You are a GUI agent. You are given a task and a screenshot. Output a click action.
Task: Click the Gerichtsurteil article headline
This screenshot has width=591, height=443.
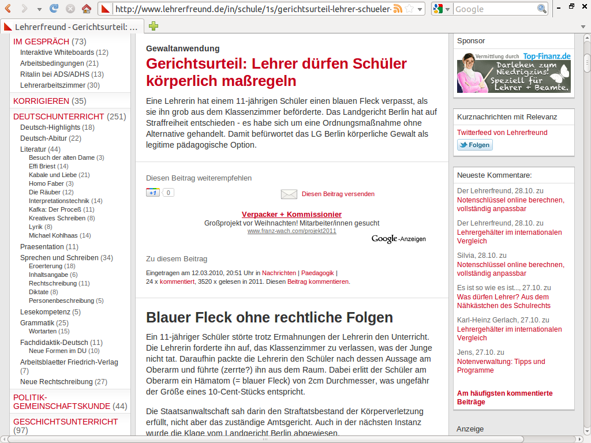tap(276, 72)
